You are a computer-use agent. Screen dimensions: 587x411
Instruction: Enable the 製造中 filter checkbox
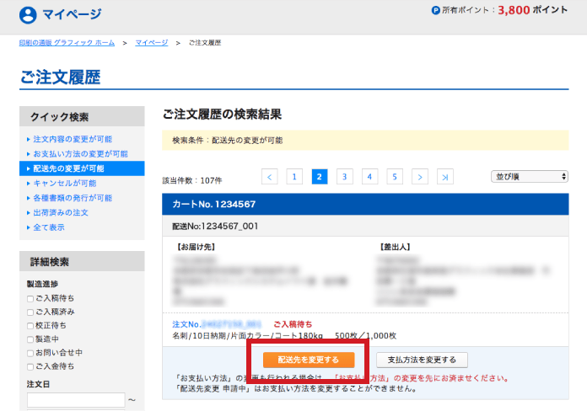(x=30, y=339)
